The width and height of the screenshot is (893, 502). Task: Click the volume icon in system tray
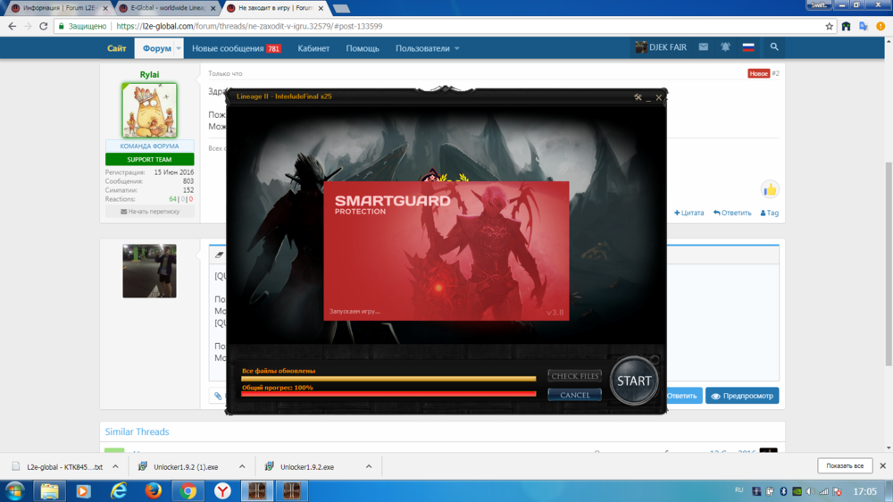coord(810,491)
